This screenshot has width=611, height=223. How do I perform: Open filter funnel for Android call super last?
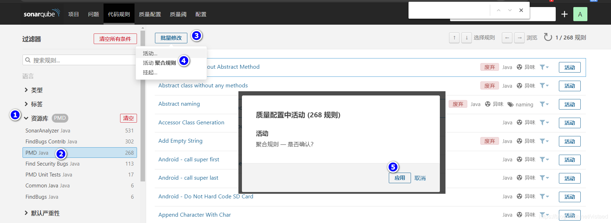544,178
